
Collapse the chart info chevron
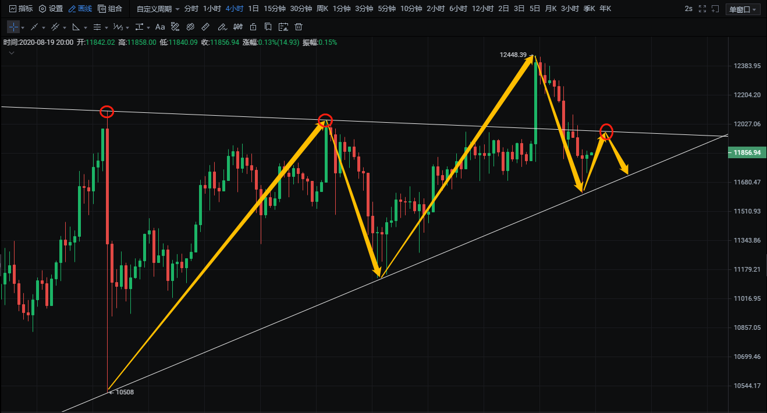[11, 52]
